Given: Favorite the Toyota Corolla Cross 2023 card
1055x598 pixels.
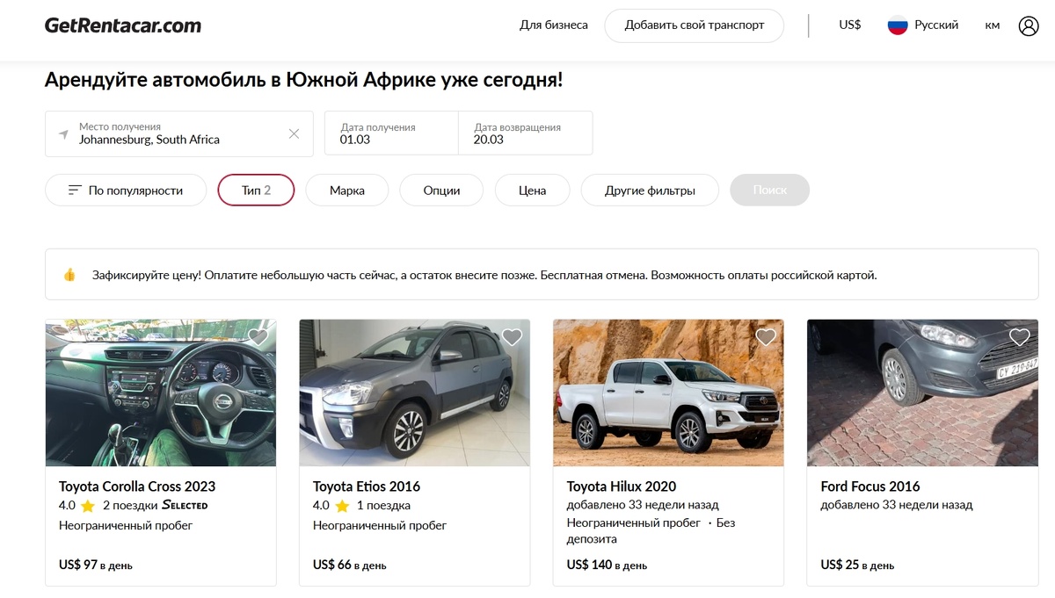Looking at the screenshot, I should pyautogui.click(x=258, y=337).
